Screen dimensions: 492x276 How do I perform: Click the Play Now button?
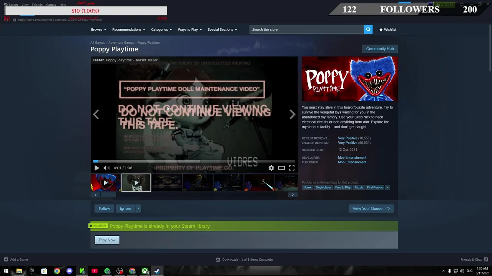[x=107, y=240]
